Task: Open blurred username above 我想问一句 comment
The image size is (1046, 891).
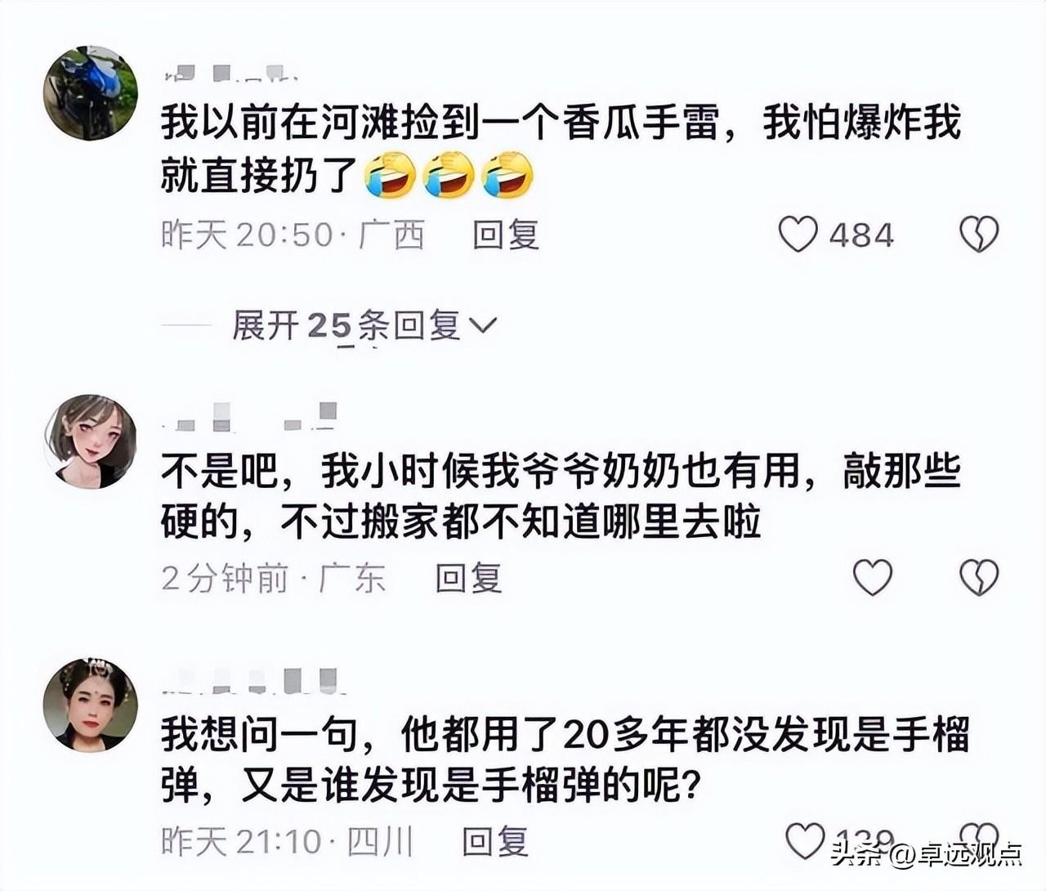Action: [x=249, y=680]
